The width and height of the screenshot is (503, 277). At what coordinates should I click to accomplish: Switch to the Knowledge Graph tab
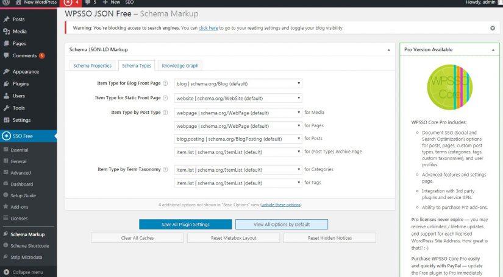[180, 66]
